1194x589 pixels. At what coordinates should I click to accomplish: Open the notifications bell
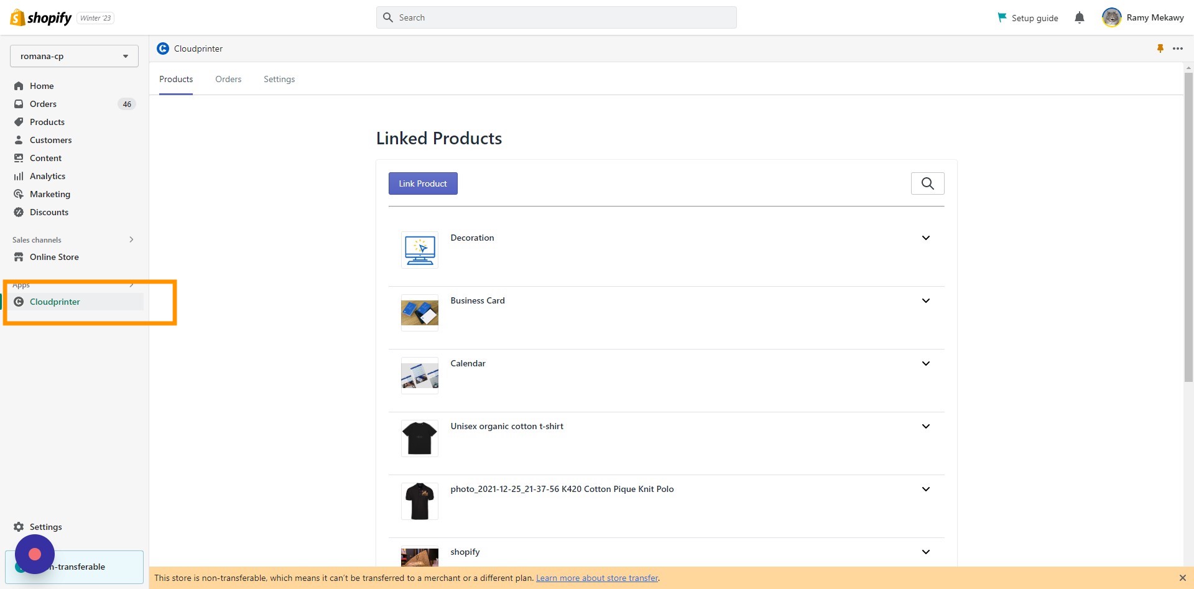point(1080,17)
